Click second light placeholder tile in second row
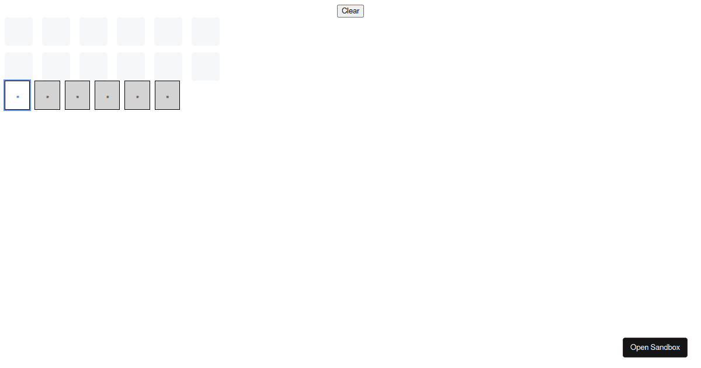The image size is (701, 368). (56, 67)
